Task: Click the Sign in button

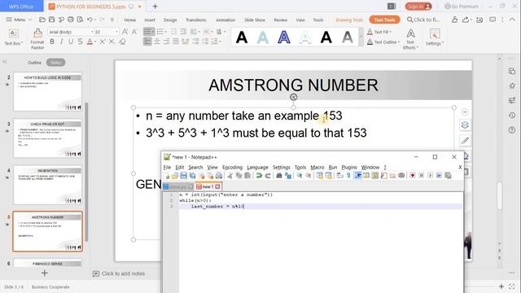Action: [x=418, y=7]
